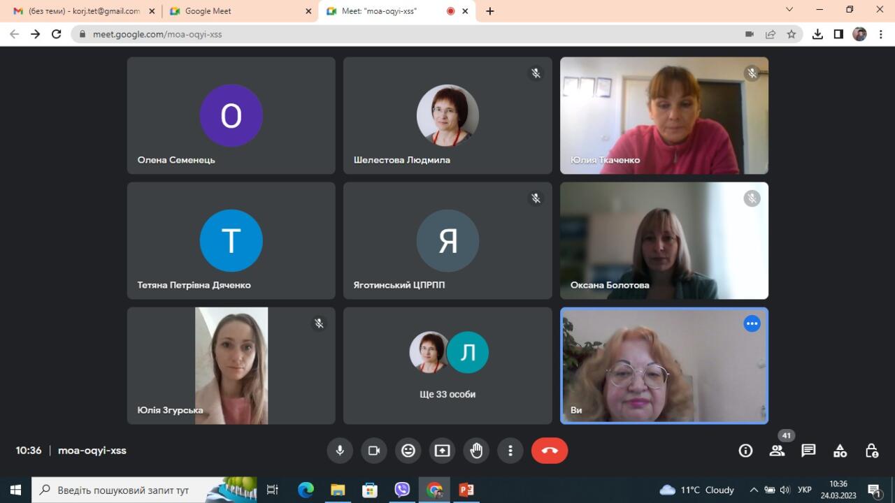Click muted mic icon on Шелестова Людмила tile
The height and width of the screenshot is (503, 895).
tap(536, 73)
